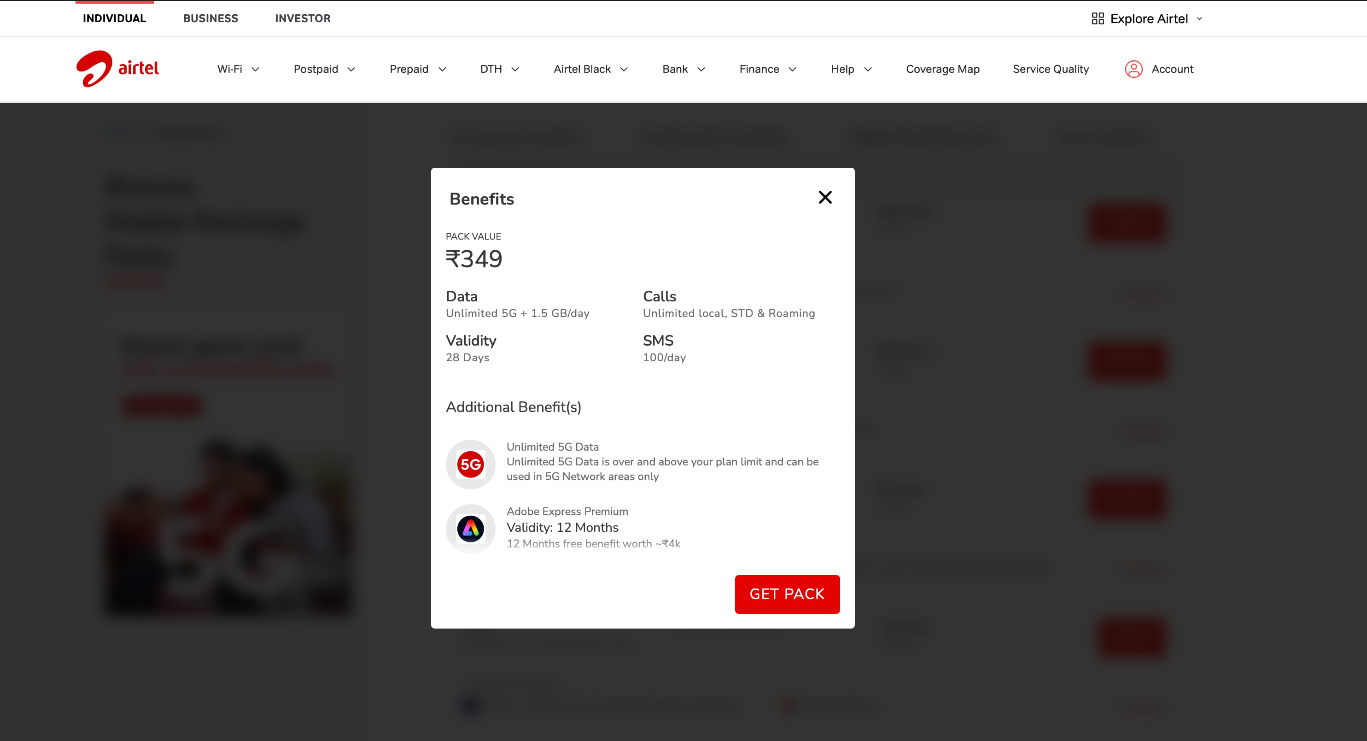Screen dimensions: 1367x741
Task: Click the Airtel logo
Action: 117,69
